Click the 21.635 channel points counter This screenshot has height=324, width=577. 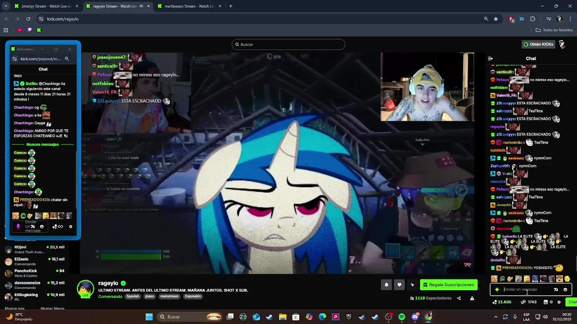coord(501,302)
